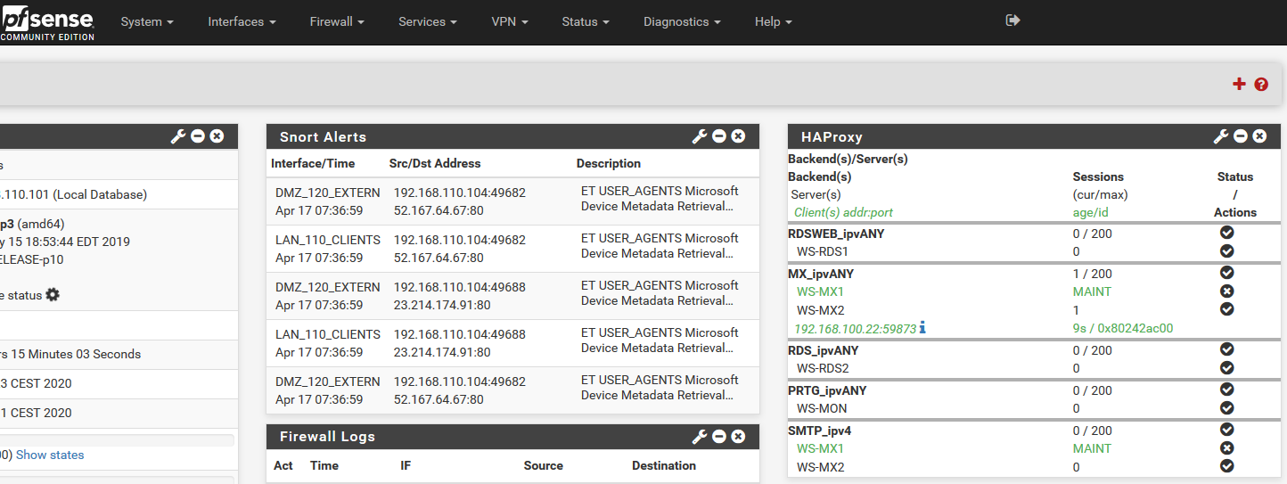Toggle WS-RDS1 server status check icon

[1226, 251]
